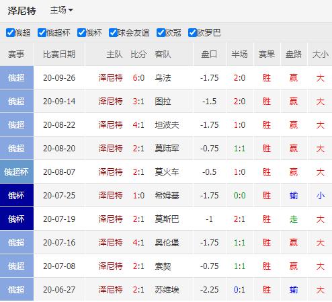Click the 比赛日期 column header
Image resolution: width=332 pixels, height=302 pixels.
[x=59, y=54]
